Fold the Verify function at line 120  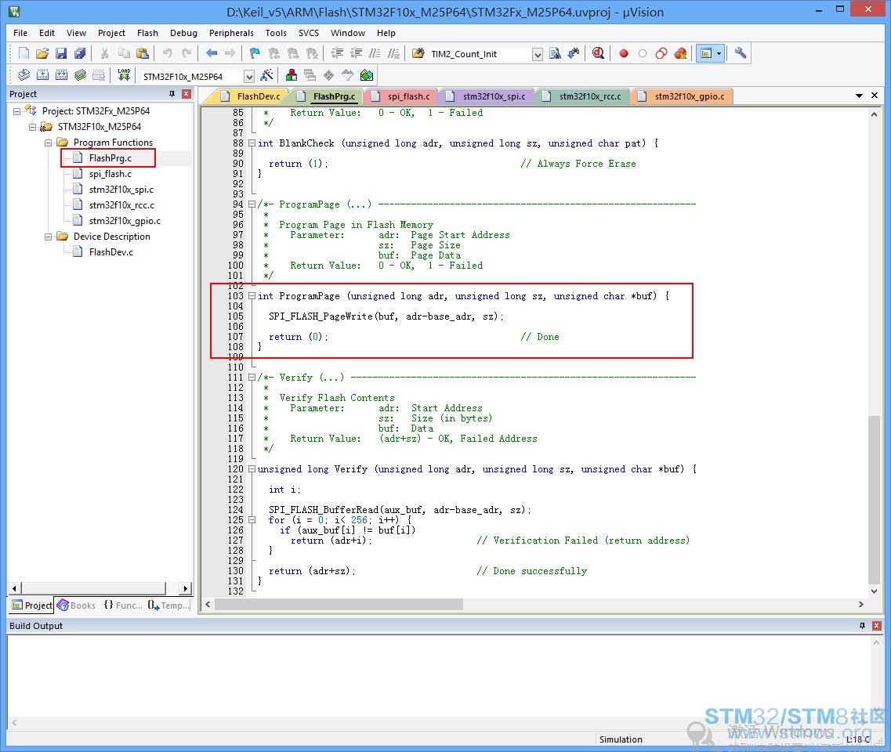coord(252,469)
